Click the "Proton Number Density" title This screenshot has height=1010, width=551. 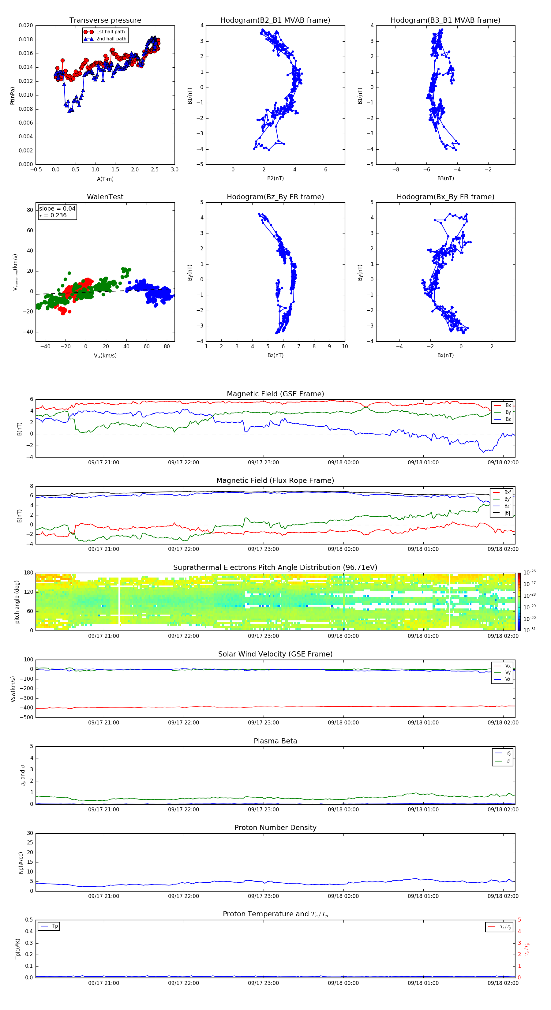[275, 828]
